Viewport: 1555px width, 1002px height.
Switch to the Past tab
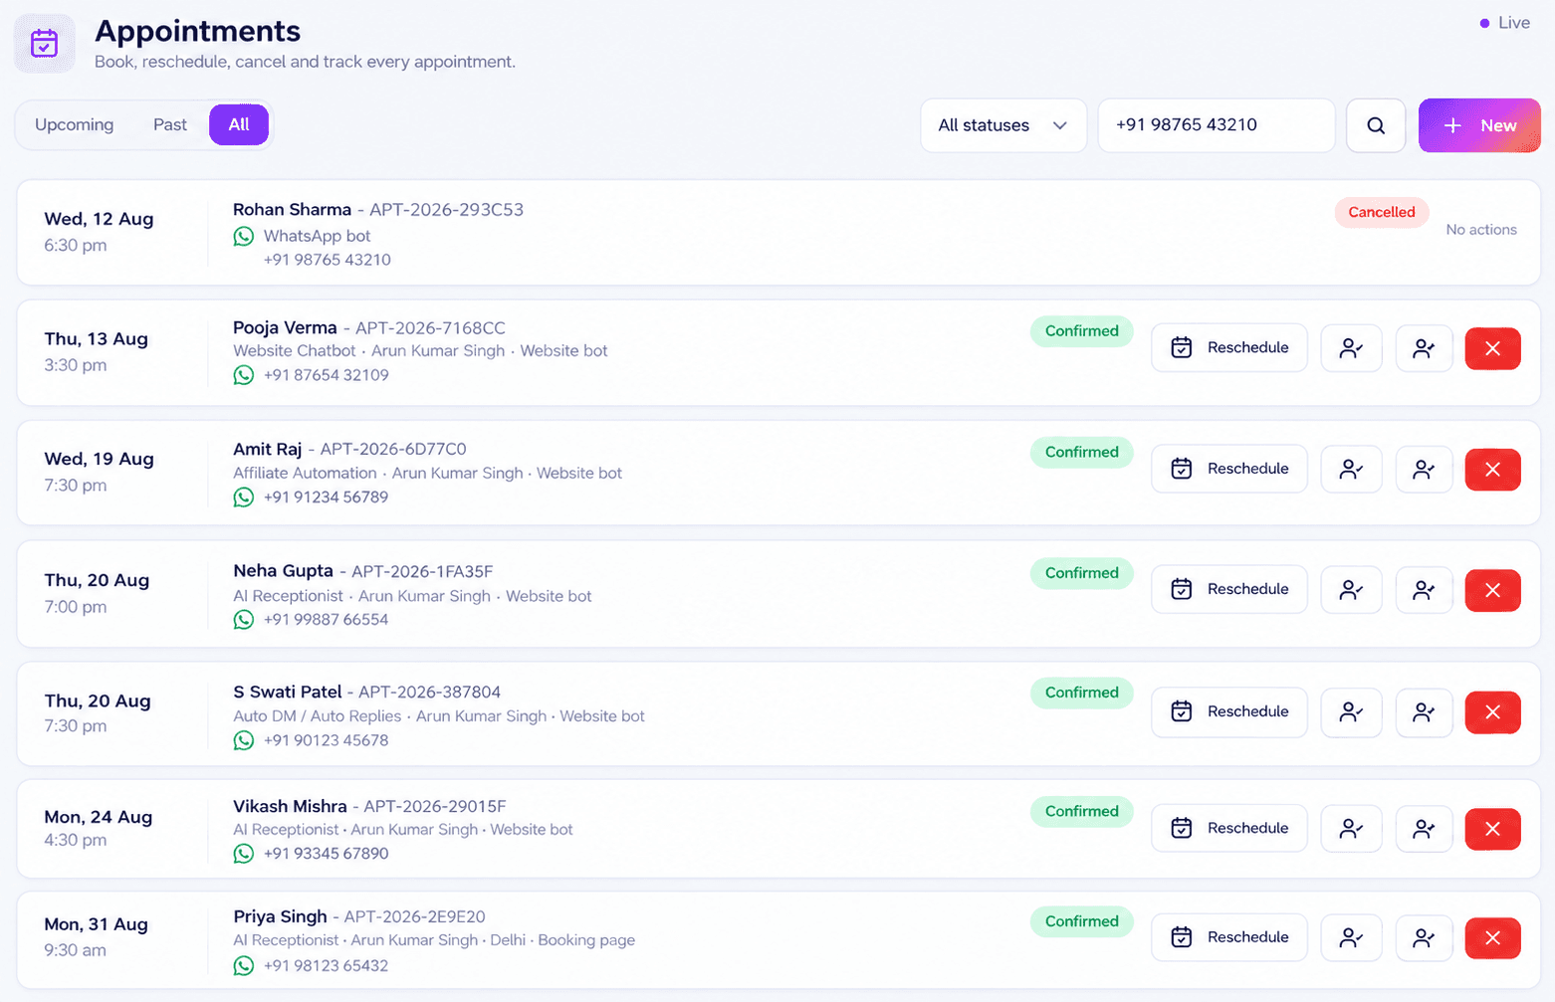pyautogui.click(x=170, y=124)
